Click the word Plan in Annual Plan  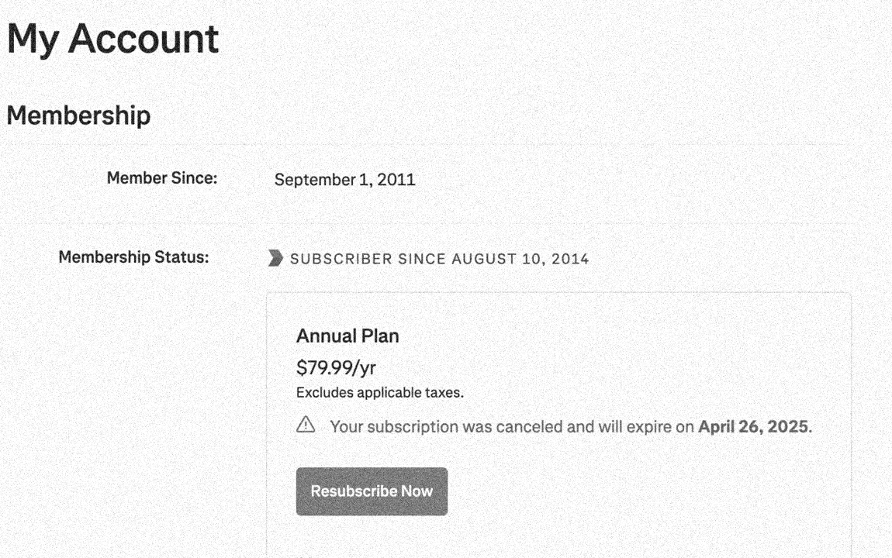point(380,336)
